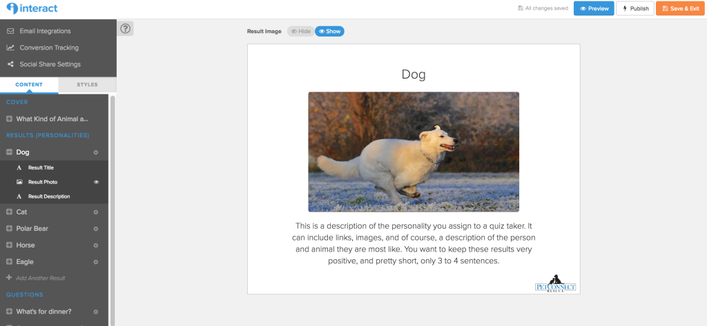Viewport: 707px width, 326px height.
Task: Click the Email Integrations envelope icon
Action: point(10,31)
